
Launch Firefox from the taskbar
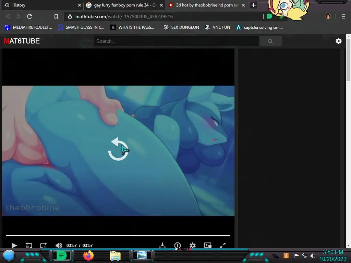pyautogui.click(x=88, y=255)
